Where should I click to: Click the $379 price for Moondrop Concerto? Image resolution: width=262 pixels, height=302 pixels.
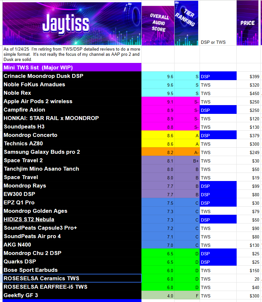[x=249, y=135]
